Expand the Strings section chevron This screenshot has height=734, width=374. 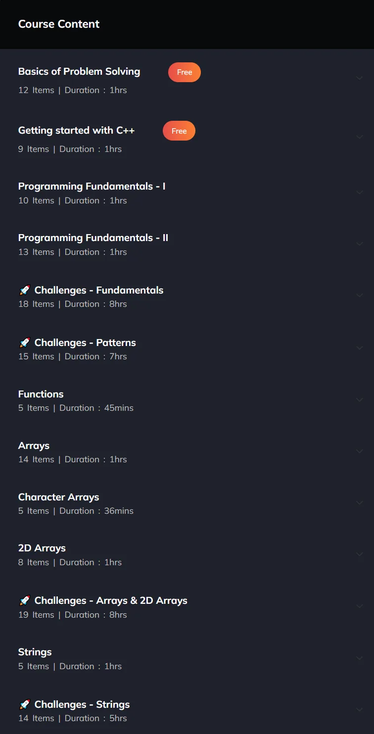[x=360, y=658]
